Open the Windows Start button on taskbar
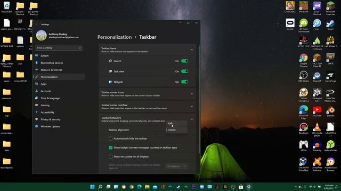The height and width of the screenshot is (191, 341). coord(92,187)
